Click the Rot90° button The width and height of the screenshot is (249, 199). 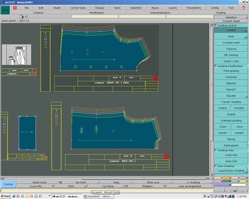[240, 133]
